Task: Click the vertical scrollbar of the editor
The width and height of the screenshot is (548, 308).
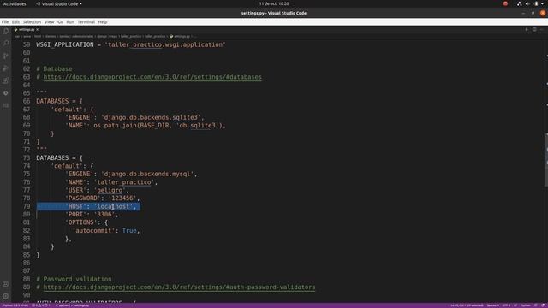Action: tap(546, 160)
